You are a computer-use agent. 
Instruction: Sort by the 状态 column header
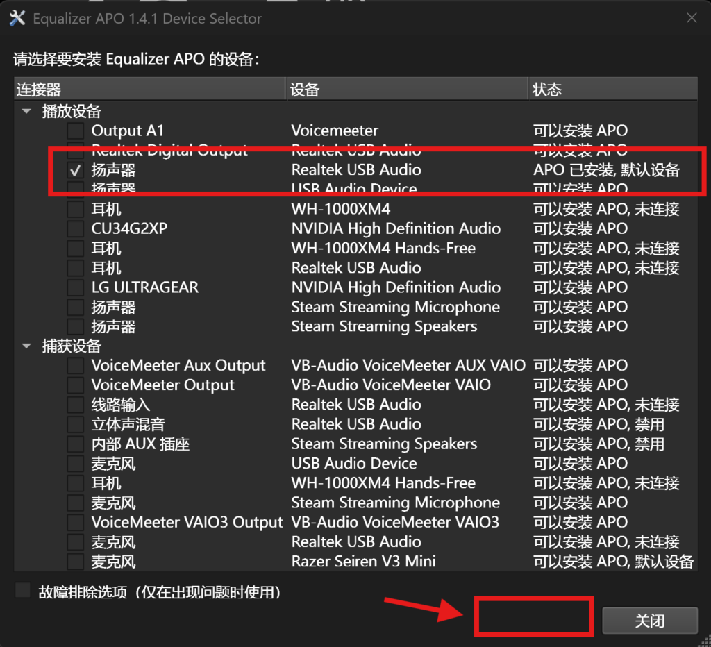coord(613,90)
